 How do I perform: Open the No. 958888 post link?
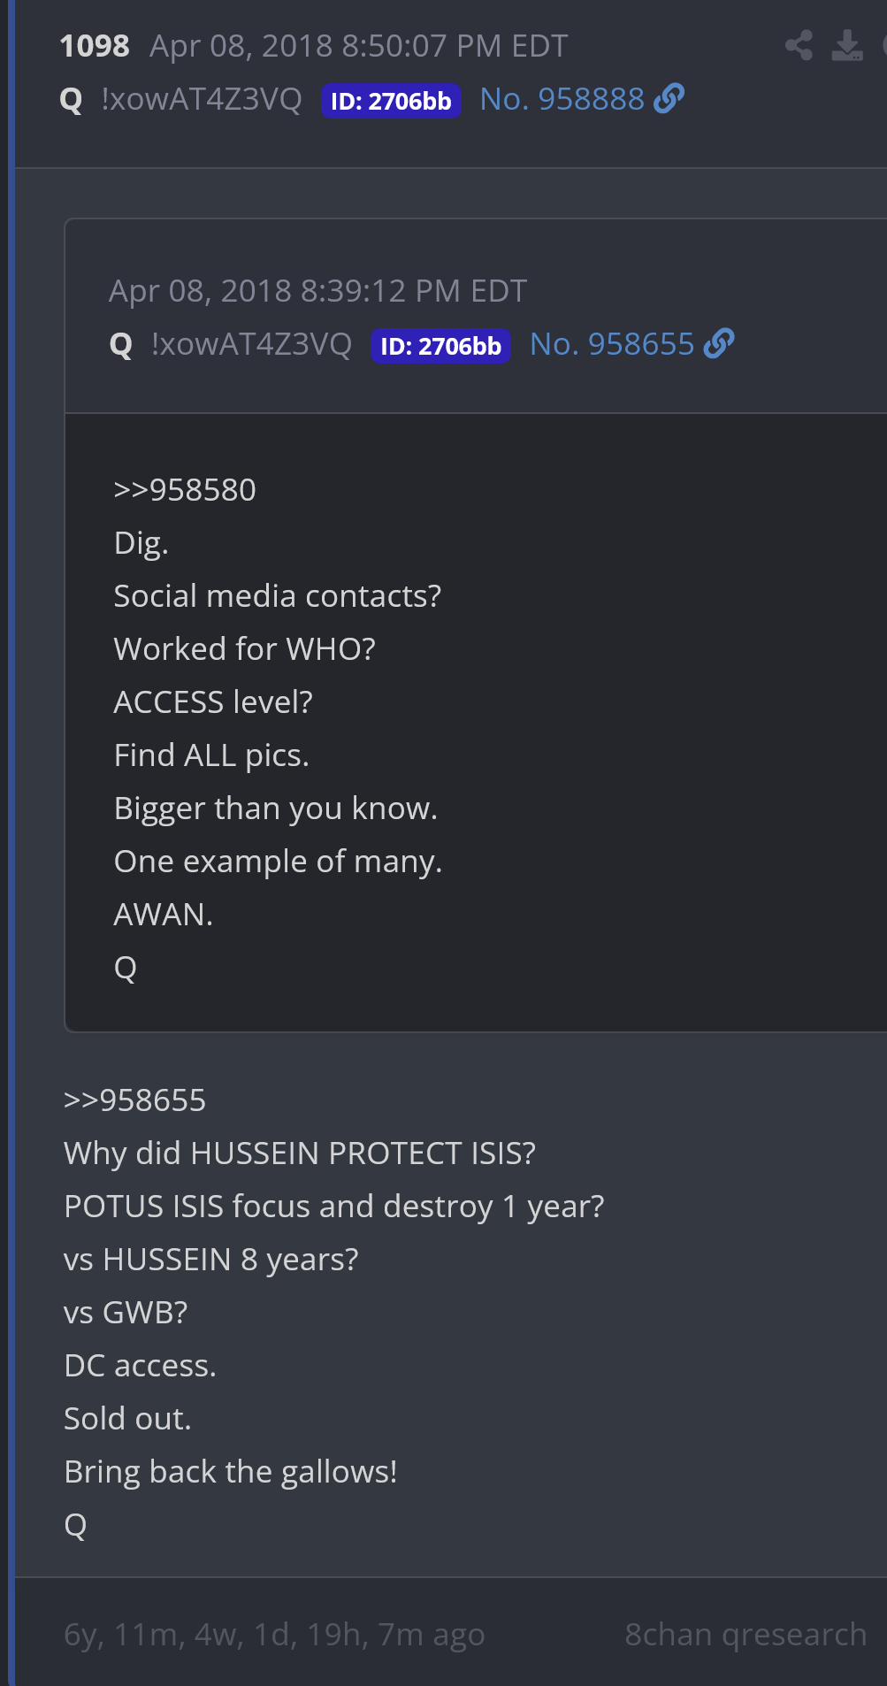[562, 99]
